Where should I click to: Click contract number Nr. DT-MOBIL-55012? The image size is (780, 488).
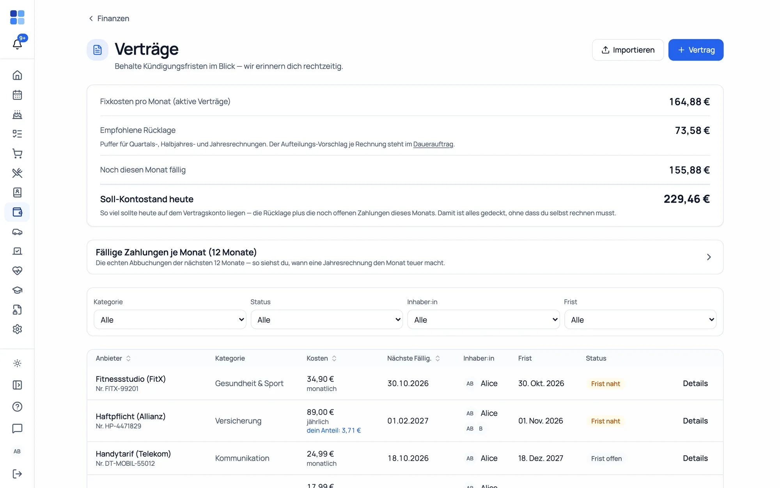tap(125, 463)
